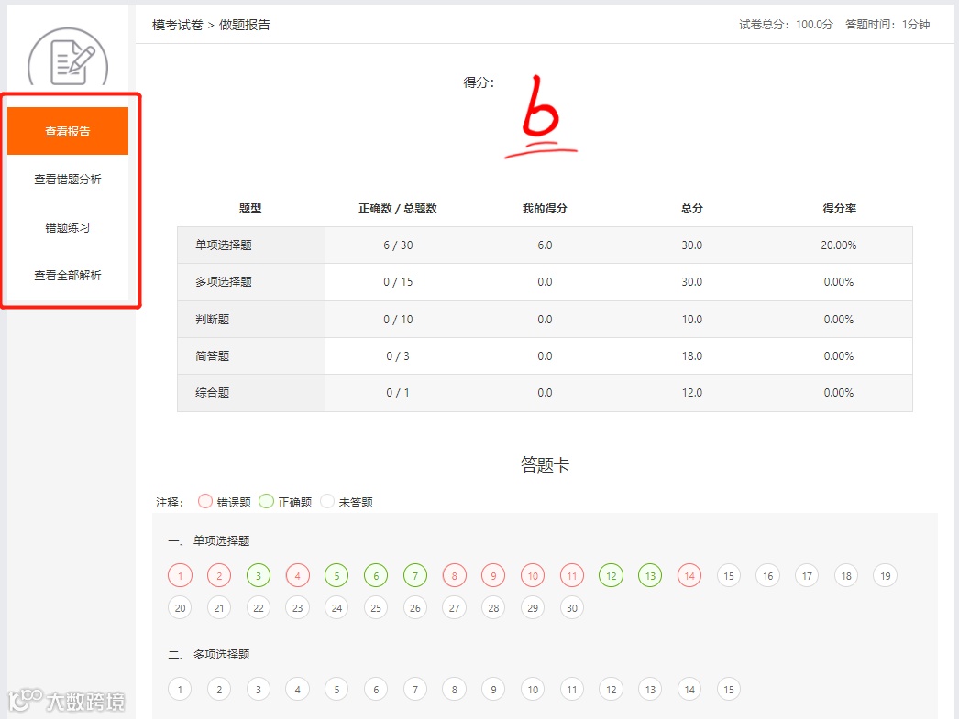Open unanswered single-choice question 16

[x=767, y=575]
